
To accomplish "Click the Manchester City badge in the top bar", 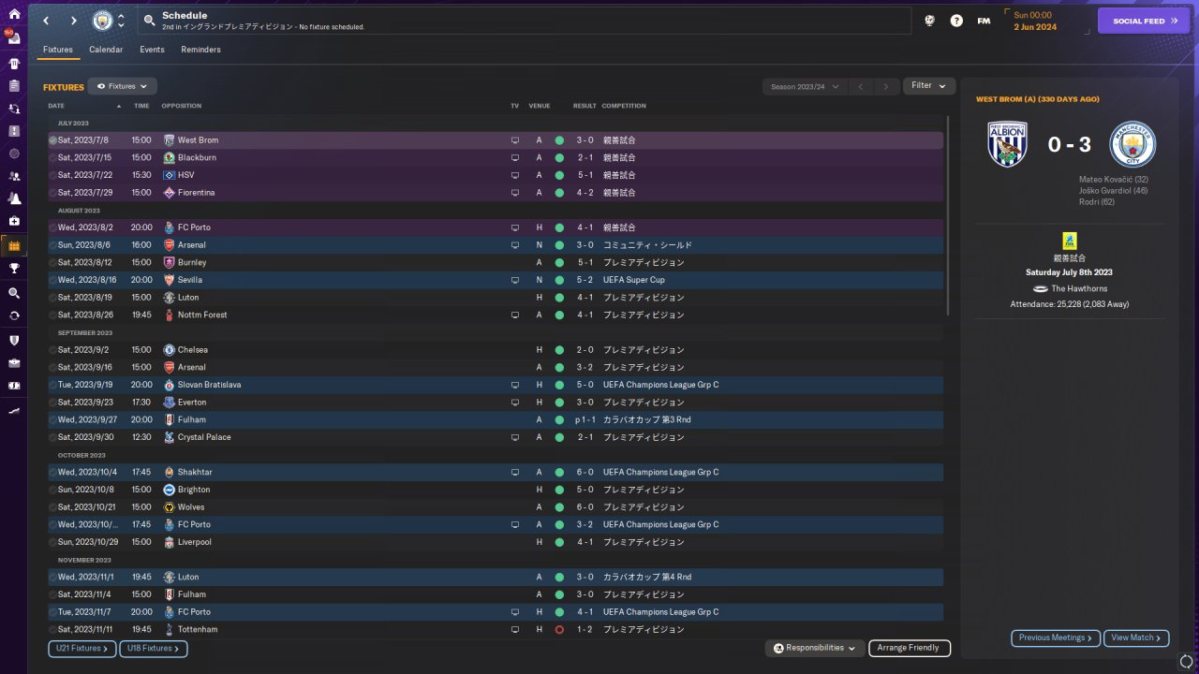I will pyautogui.click(x=101, y=21).
